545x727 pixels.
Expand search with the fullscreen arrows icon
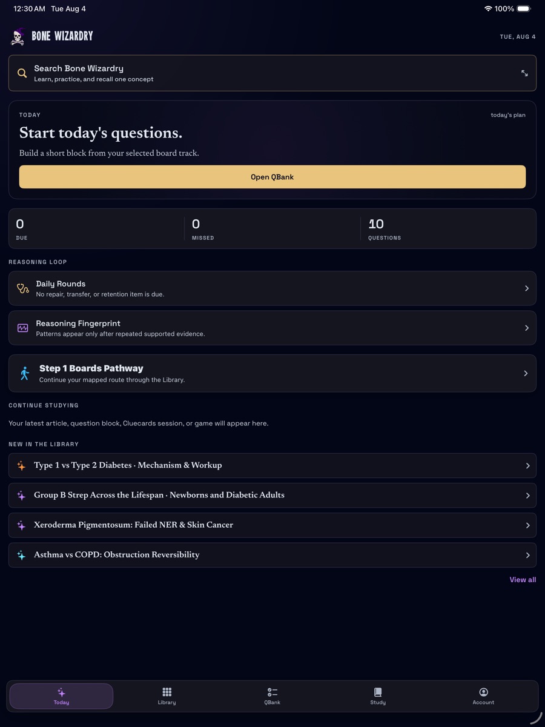[524, 73]
